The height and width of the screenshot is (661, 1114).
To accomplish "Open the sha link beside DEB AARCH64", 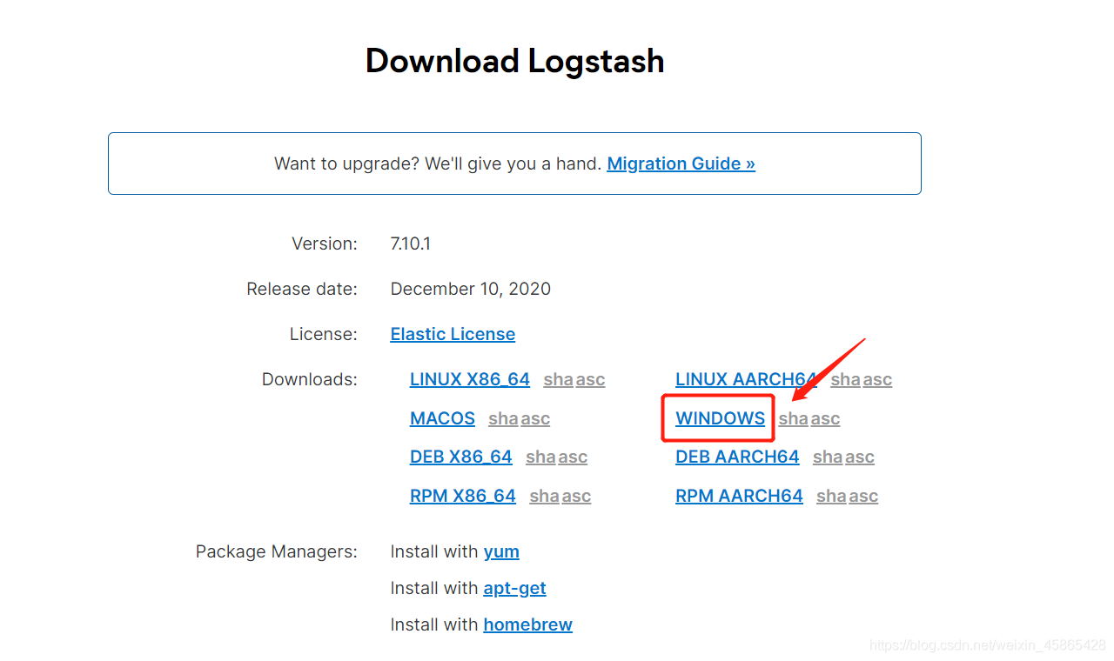I will click(x=828, y=457).
